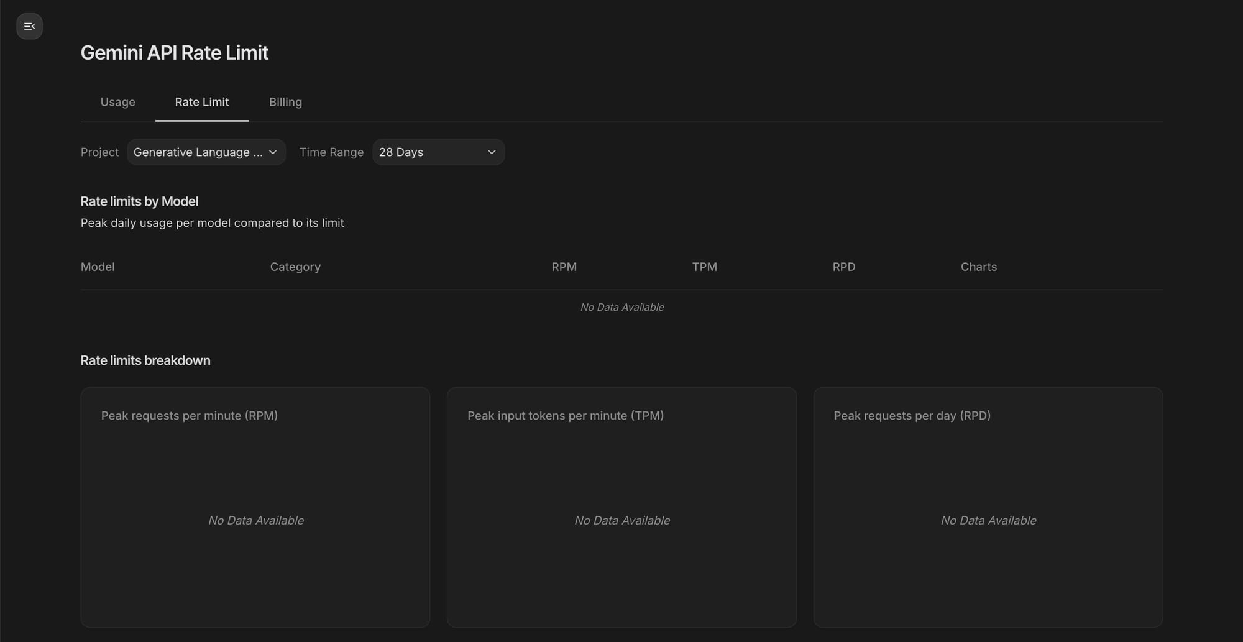The image size is (1243, 642).
Task: Open the Project dropdown Generative Language
Action: pos(206,152)
